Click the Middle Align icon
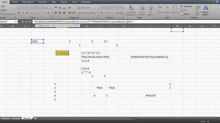The width and height of the screenshot is (220, 123). point(60,8)
